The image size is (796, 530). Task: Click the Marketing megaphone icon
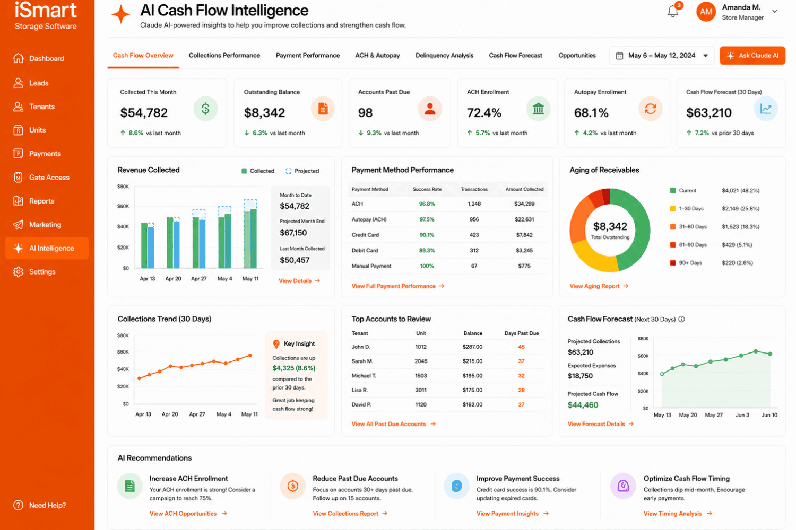coord(19,225)
